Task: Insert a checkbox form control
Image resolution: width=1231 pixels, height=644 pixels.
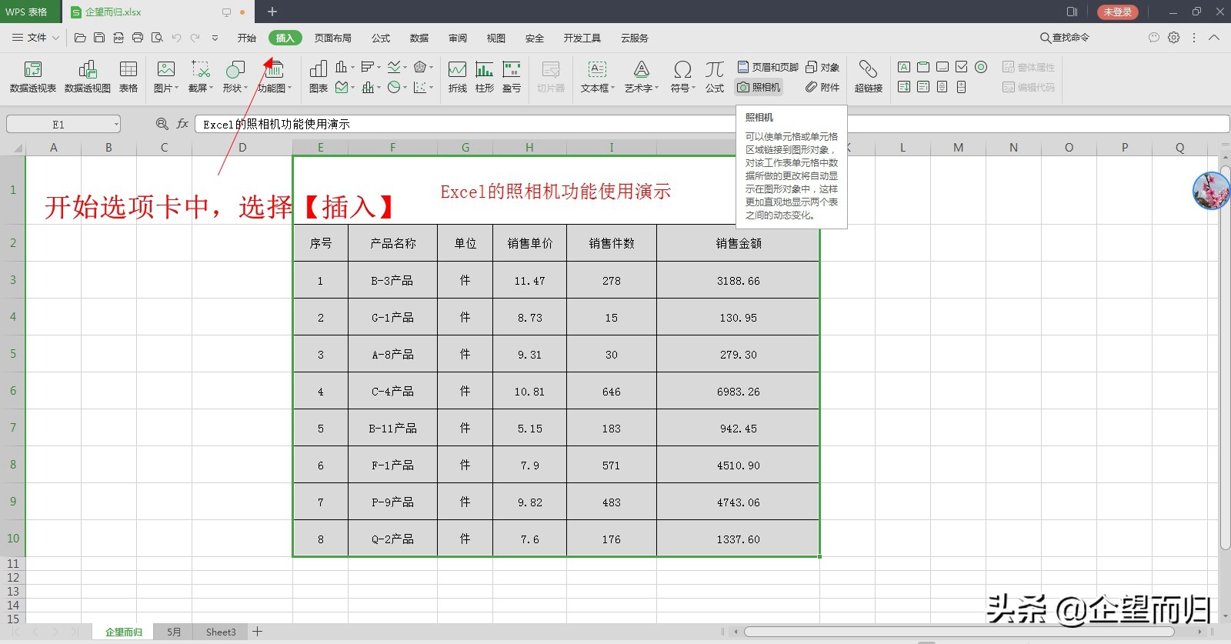Action: click(x=962, y=67)
